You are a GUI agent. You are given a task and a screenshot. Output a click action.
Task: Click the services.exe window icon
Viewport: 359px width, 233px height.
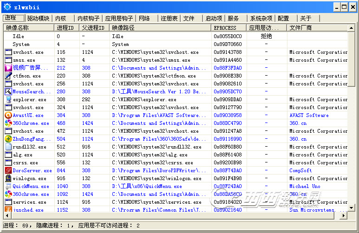pos(8,202)
